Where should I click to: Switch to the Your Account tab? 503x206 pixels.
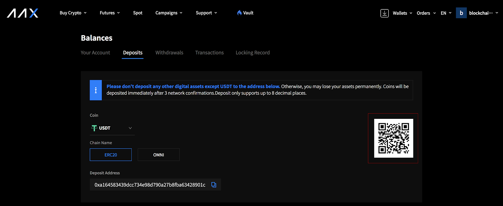95,53
